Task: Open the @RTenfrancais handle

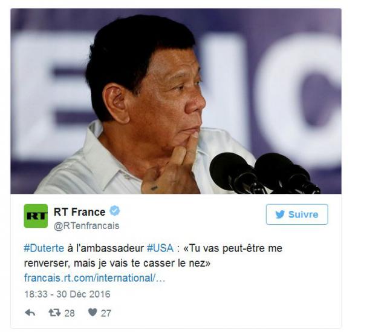Action: point(86,226)
